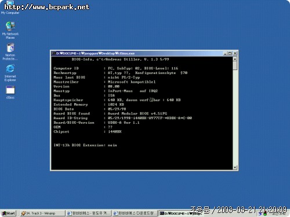Screen dimensions: 290x217
Task: Click the 'Hauptspeicher' line
Action: click(x=117, y=100)
